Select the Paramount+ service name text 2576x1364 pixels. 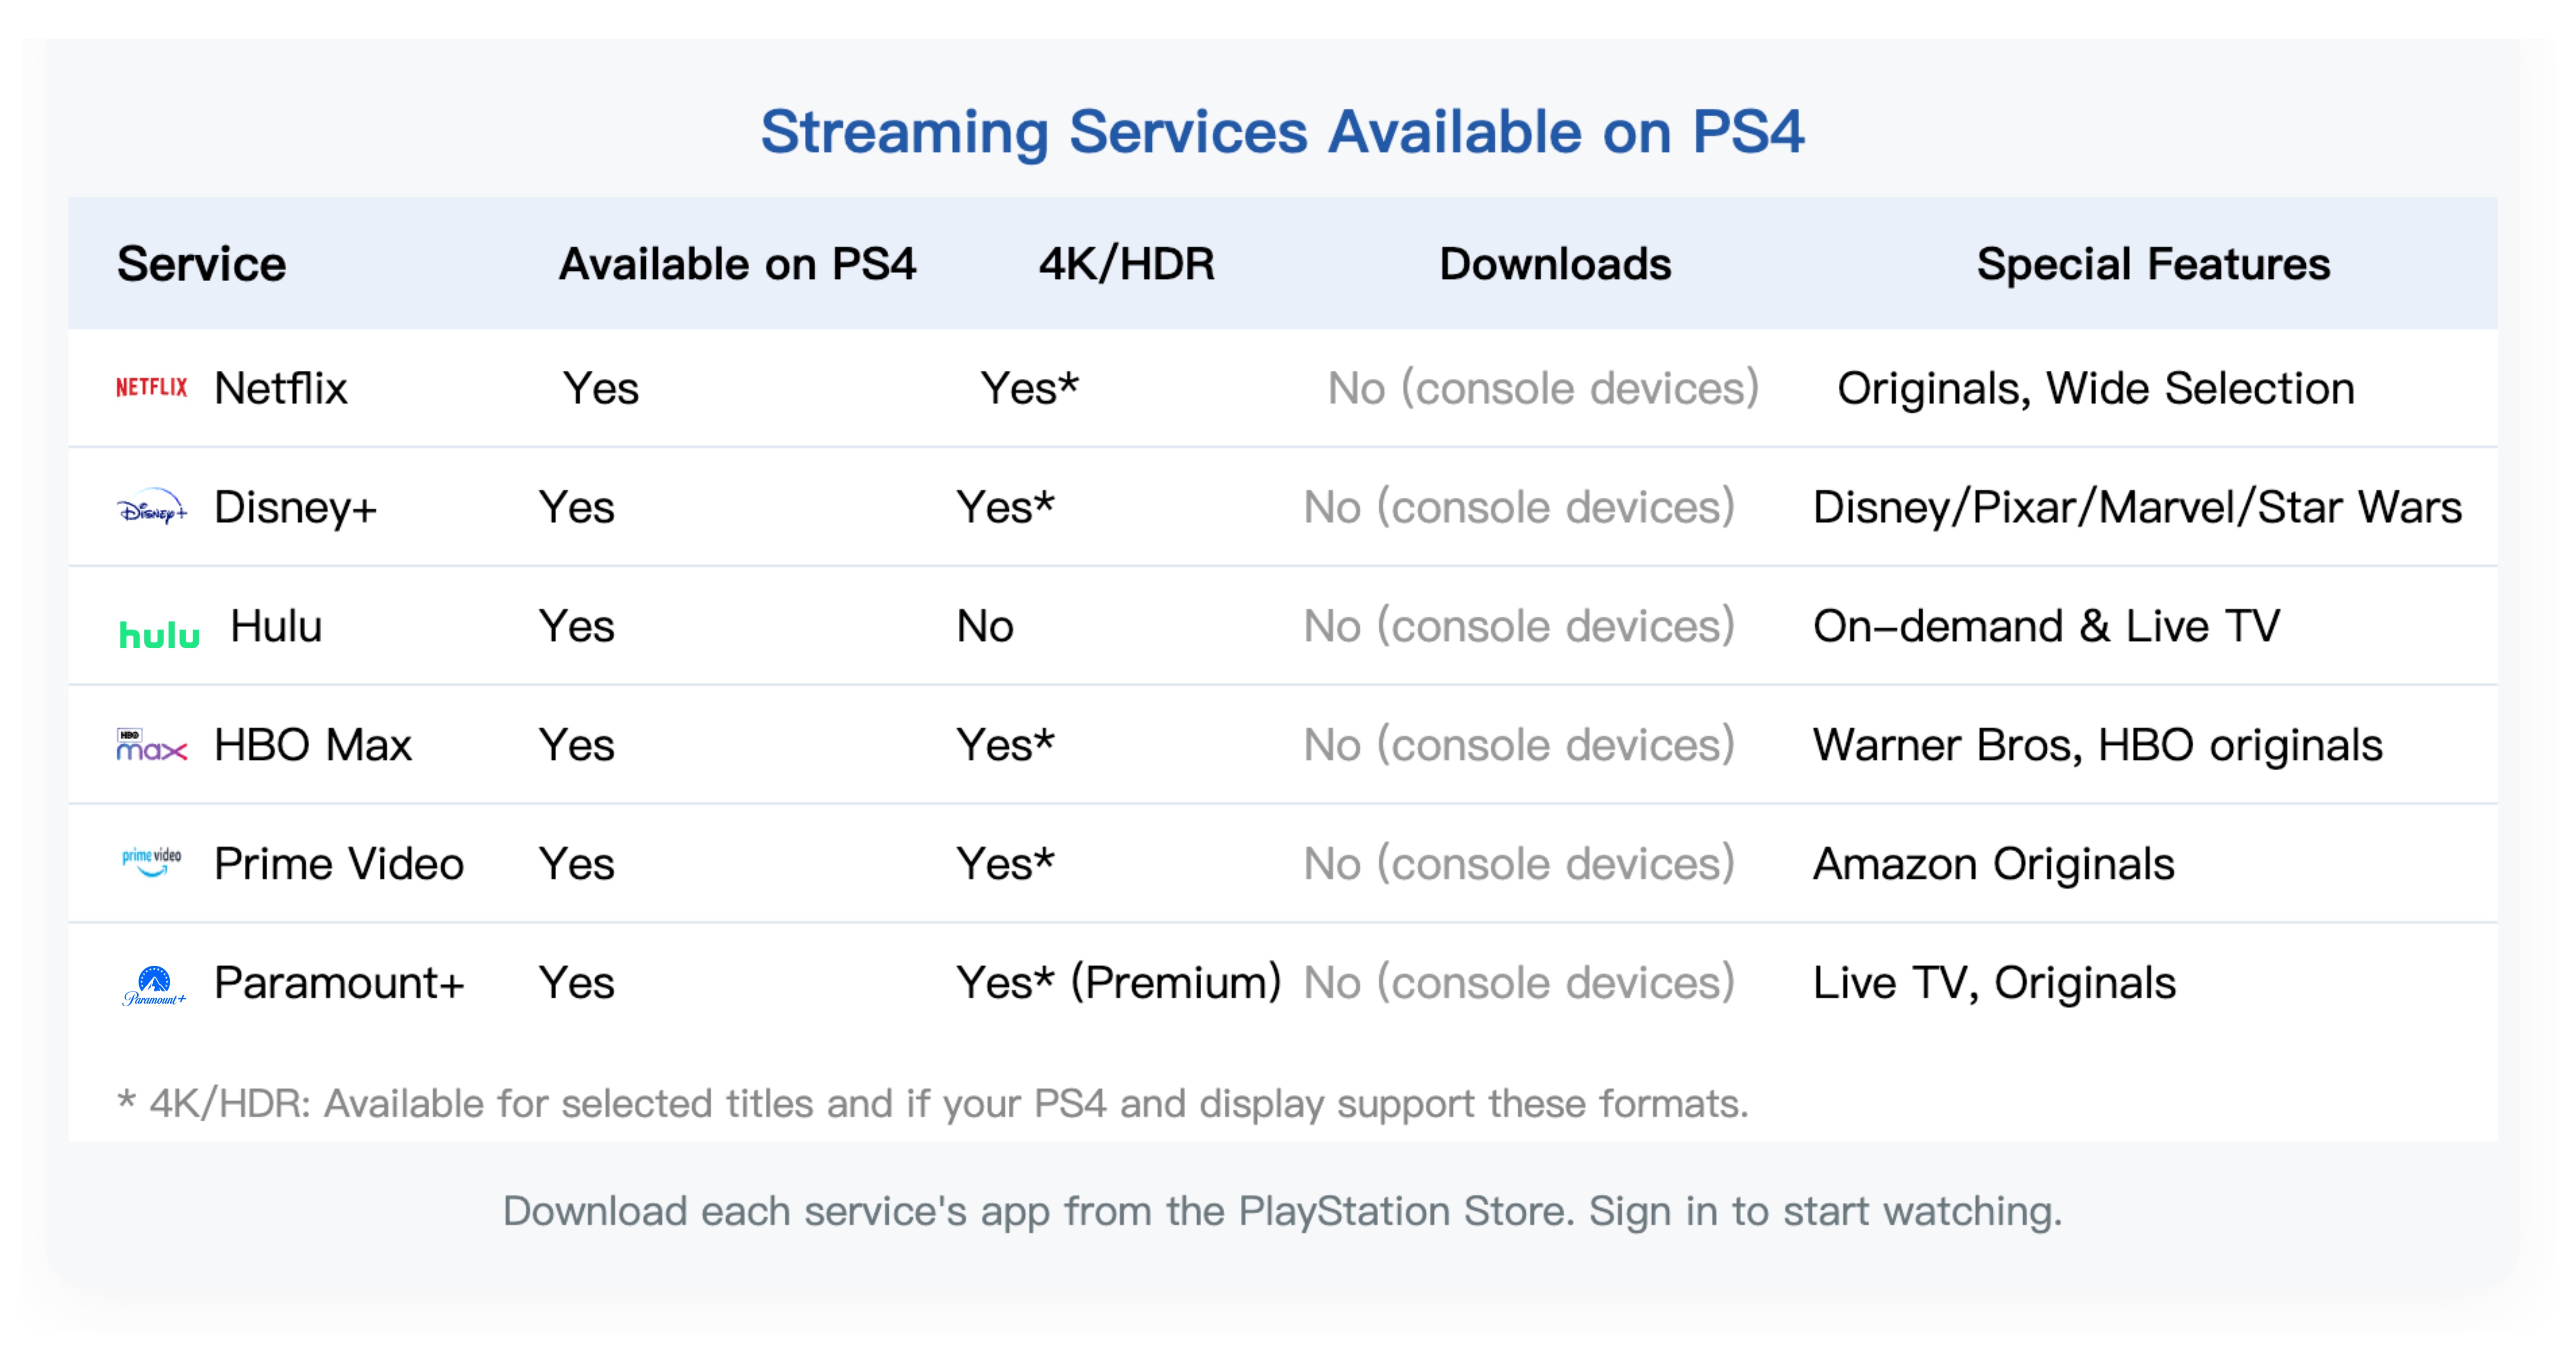339,983
